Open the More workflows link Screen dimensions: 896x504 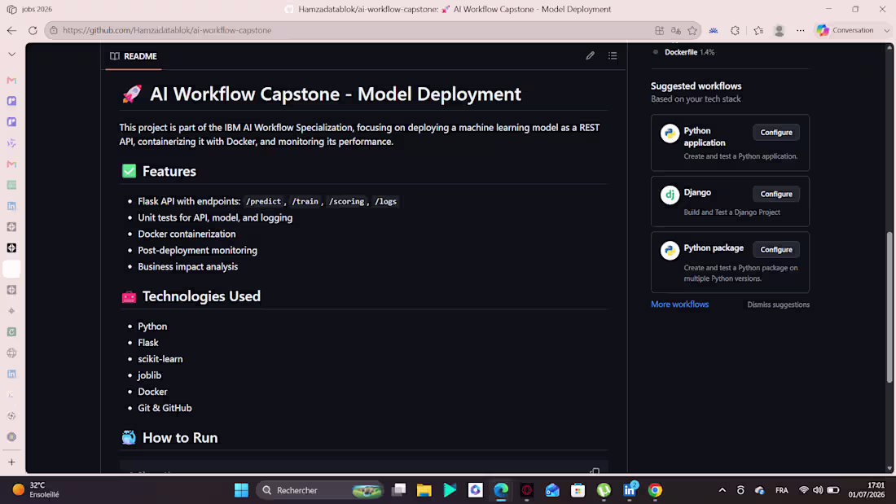(x=679, y=304)
